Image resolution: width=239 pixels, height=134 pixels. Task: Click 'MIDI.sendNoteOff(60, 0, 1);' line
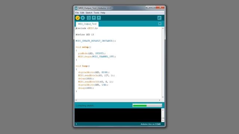96,82
